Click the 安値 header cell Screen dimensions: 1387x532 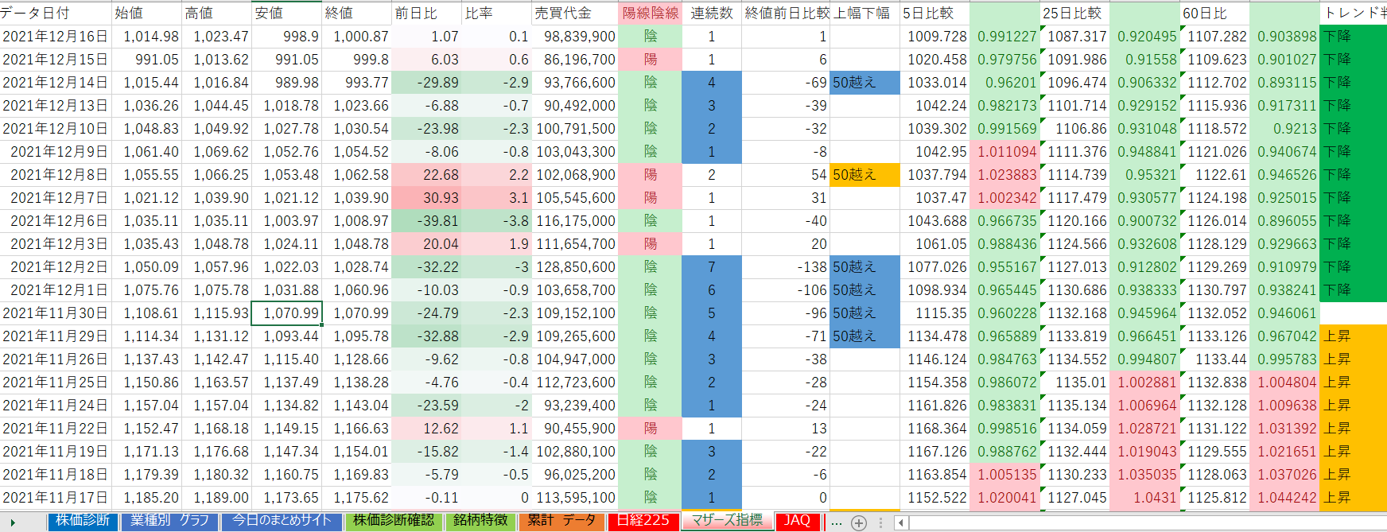tap(286, 13)
